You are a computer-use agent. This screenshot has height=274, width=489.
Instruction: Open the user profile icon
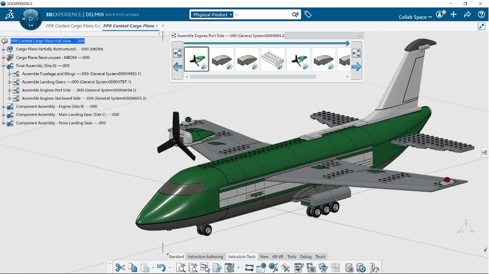[440, 14]
